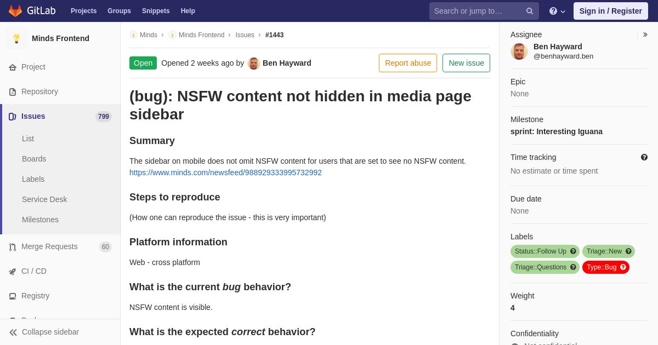Click the GitLab fox logo
This screenshot has width=658, height=345.
(15, 11)
